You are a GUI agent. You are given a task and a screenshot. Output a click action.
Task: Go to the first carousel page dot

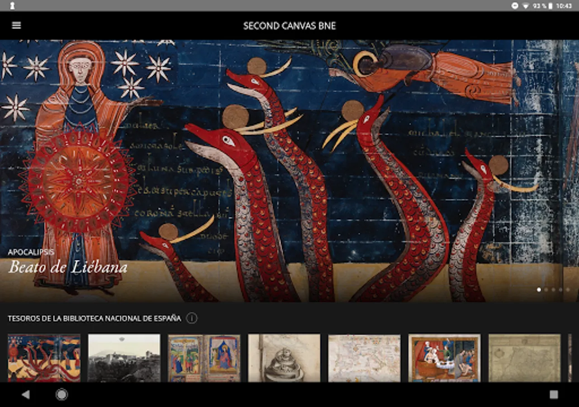click(x=539, y=289)
